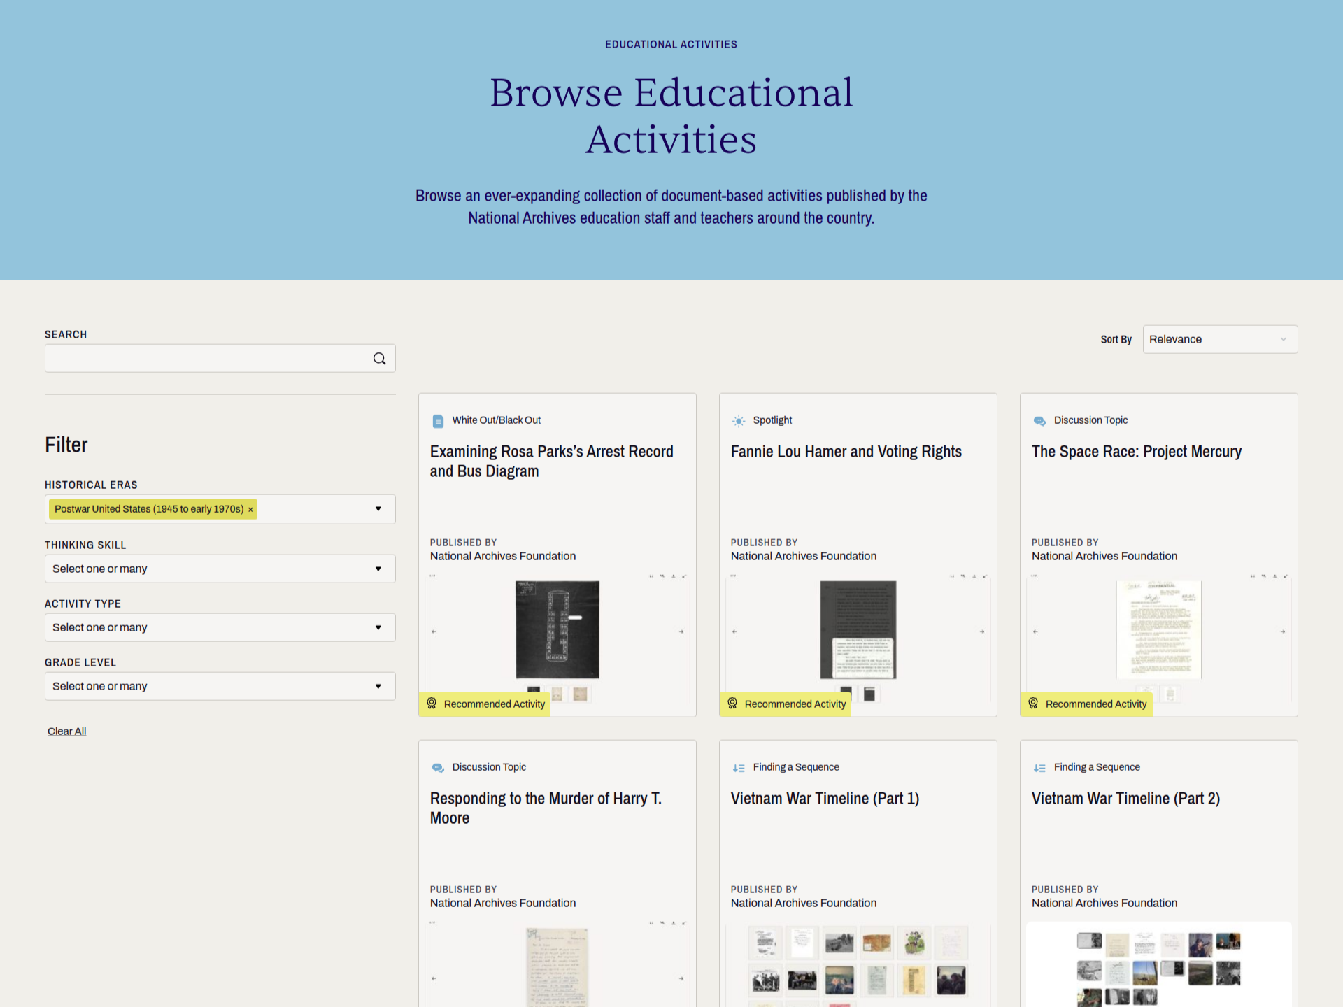This screenshot has width=1343, height=1007.
Task: Open Examining Rosa Parks's Arrest Record activity
Action: (x=551, y=462)
